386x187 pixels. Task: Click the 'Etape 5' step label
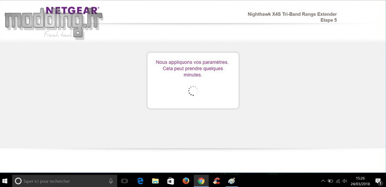pos(329,20)
